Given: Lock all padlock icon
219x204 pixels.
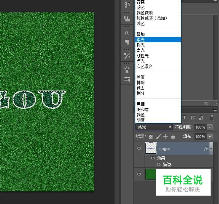Looking at the screenshot, I should point(173,137).
